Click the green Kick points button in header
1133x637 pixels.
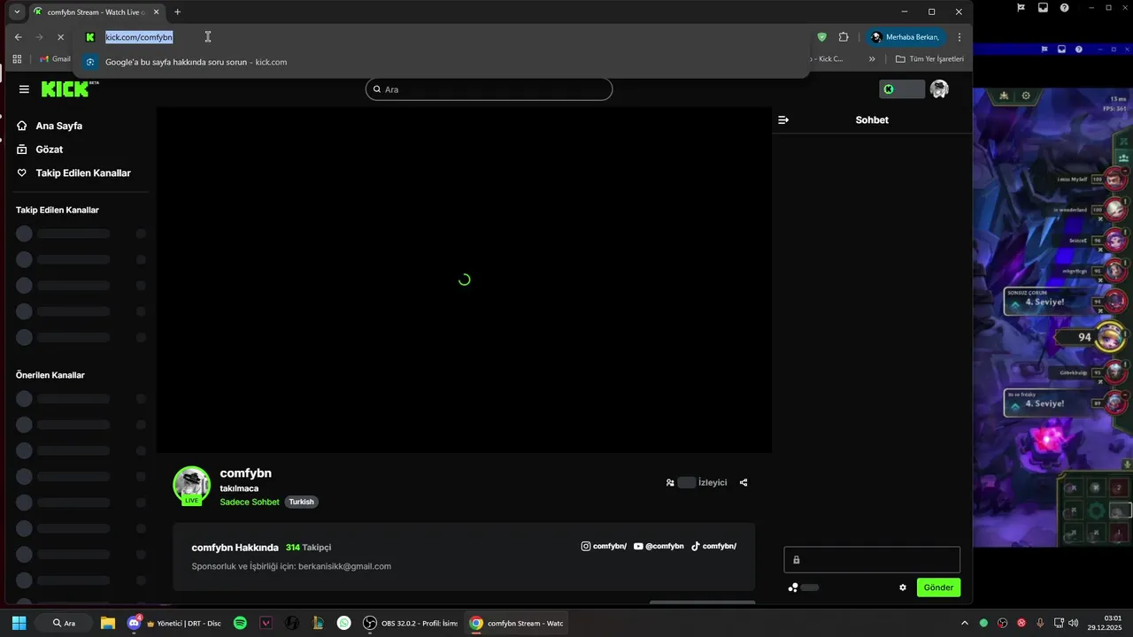[901, 89]
